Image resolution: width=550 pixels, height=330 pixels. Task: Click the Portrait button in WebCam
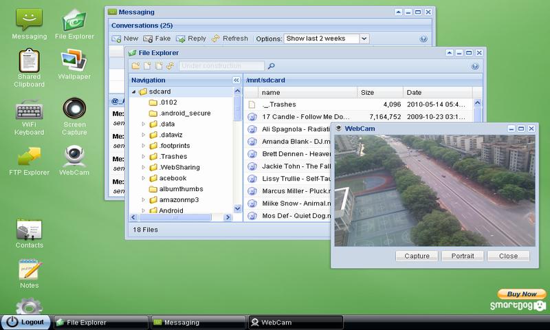coord(462,256)
